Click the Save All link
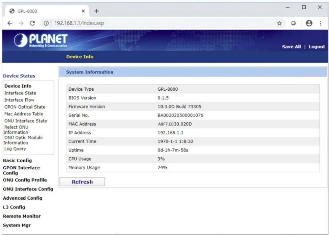This screenshot has width=329, height=235. pos(291,47)
